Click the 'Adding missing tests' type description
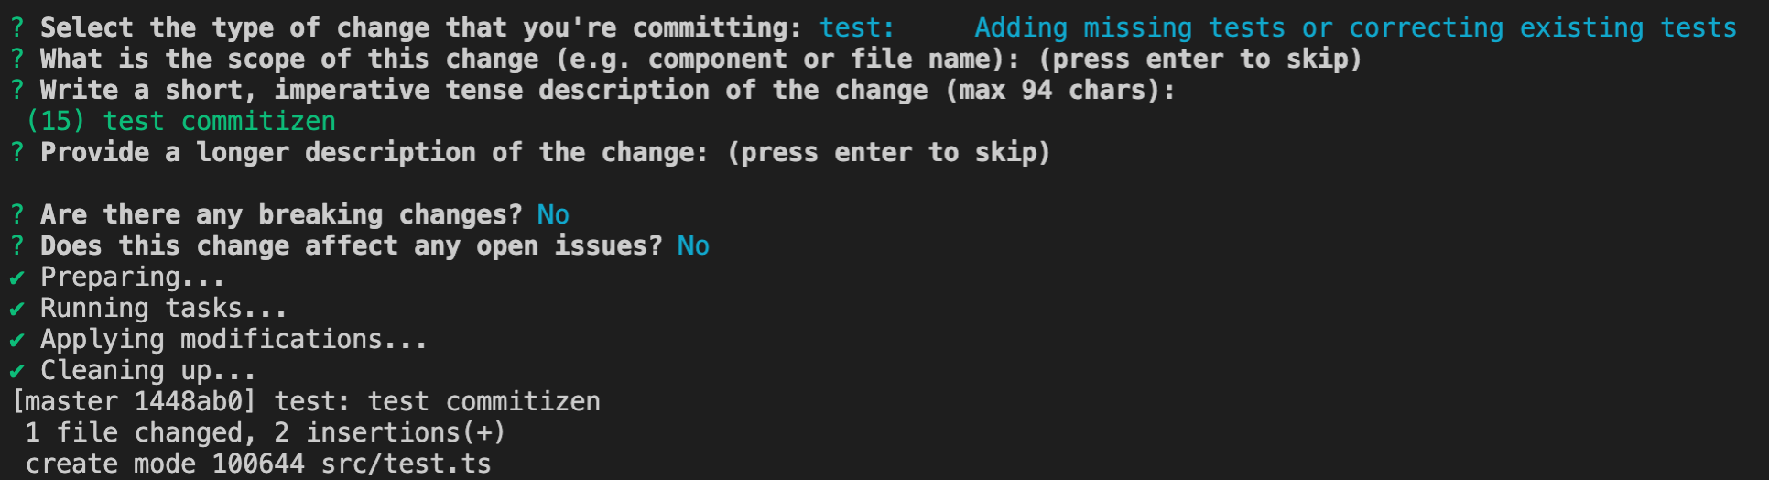Screen dimensions: 1769x480 click(1355, 27)
